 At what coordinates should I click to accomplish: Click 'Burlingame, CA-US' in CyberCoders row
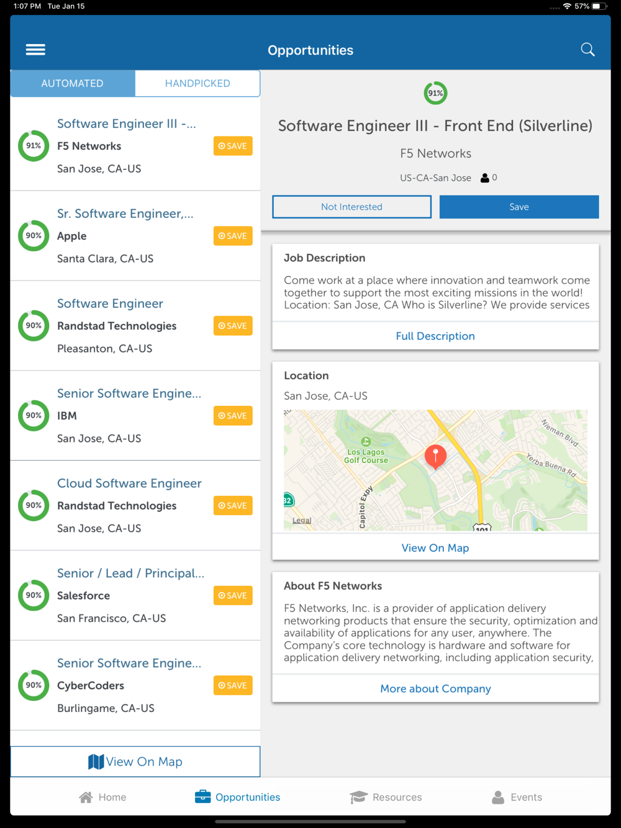[106, 708]
